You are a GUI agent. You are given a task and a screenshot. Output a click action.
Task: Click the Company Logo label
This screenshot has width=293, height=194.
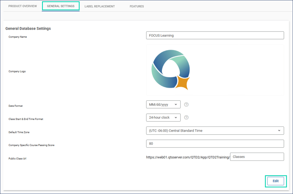tap(17, 71)
